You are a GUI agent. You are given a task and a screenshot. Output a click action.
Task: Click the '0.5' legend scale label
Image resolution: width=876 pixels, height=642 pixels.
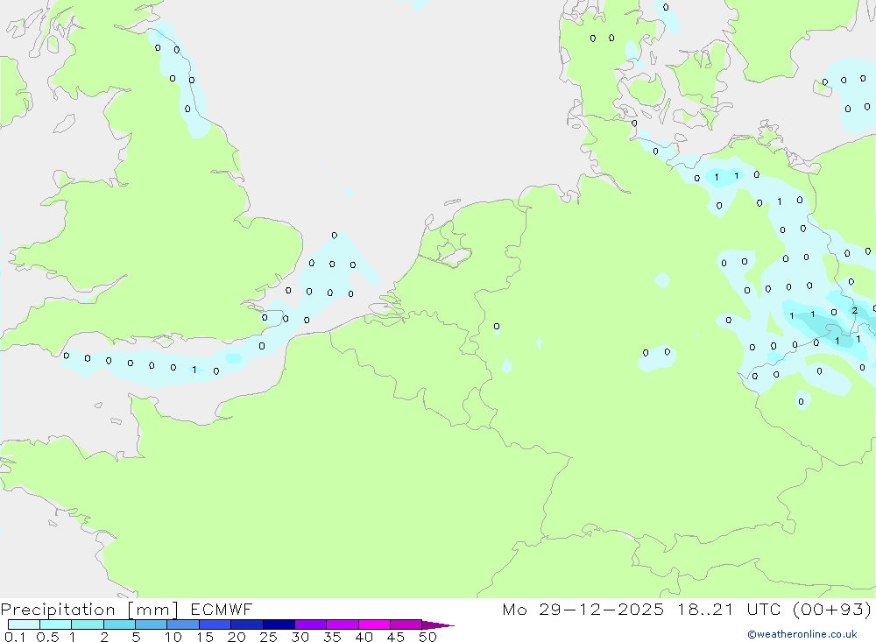tap(47, 637)
